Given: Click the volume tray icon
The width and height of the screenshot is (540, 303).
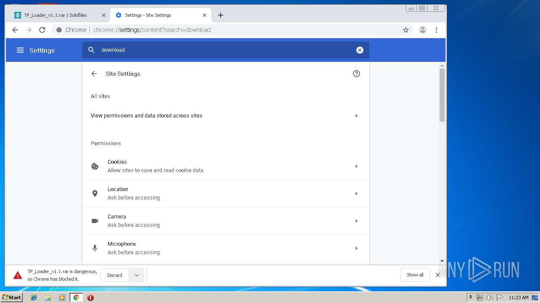Looking at the screenshot, I should click(x=489, y=298).
